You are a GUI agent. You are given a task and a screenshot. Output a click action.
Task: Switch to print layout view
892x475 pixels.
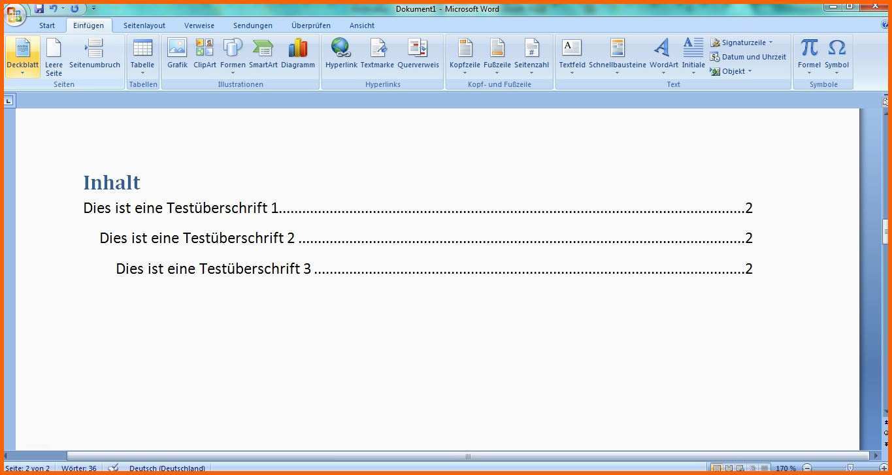[x=717, y=468]
